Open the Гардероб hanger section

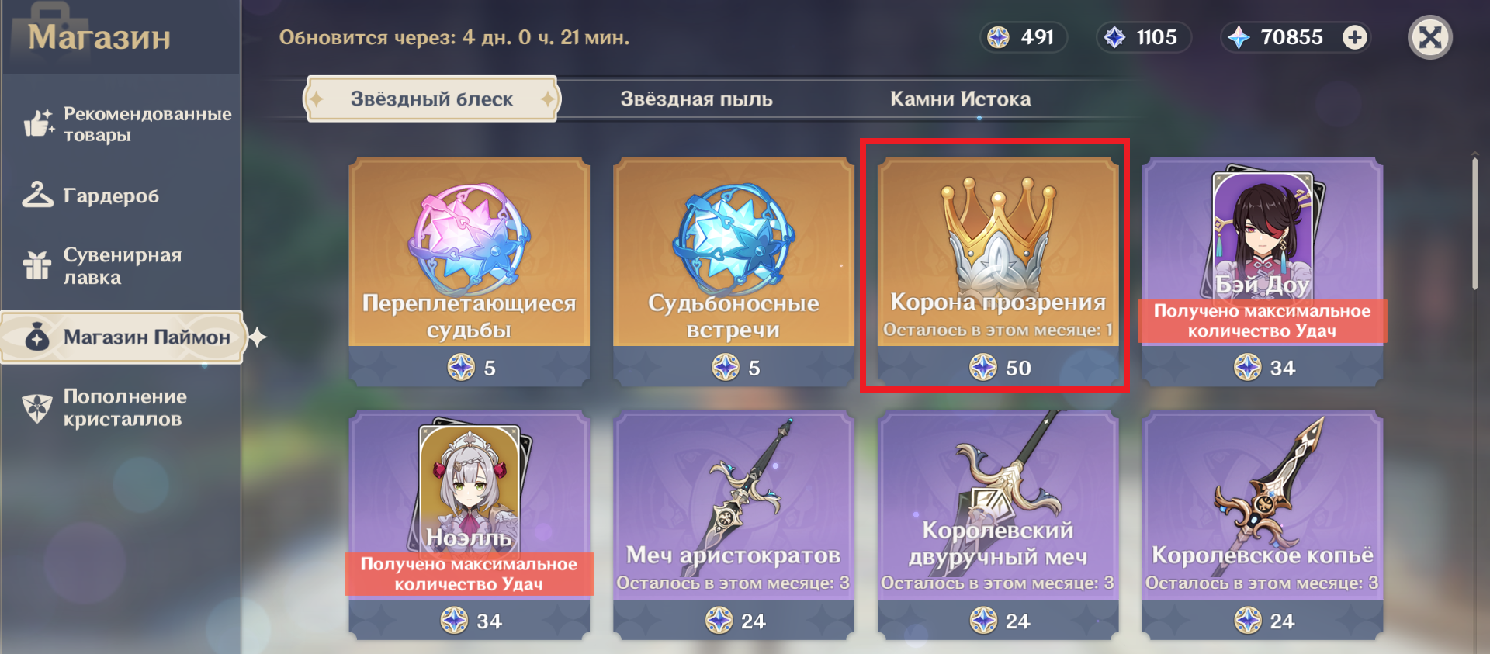[x=124, y=196]
